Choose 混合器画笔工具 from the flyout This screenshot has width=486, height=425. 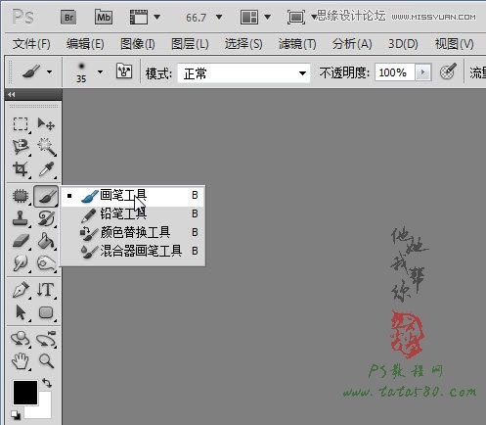point(133,251)
